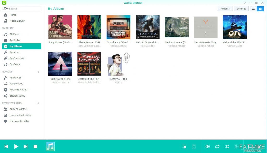Skip to the previous track
The height and width of the screenshot is (153, 267).
(6, 146)
